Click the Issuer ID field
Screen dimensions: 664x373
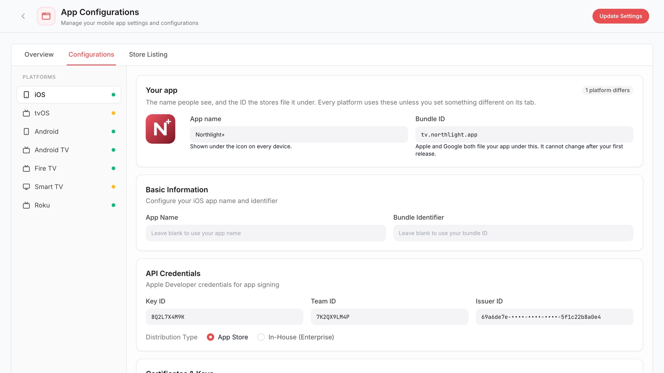(554, 317)
